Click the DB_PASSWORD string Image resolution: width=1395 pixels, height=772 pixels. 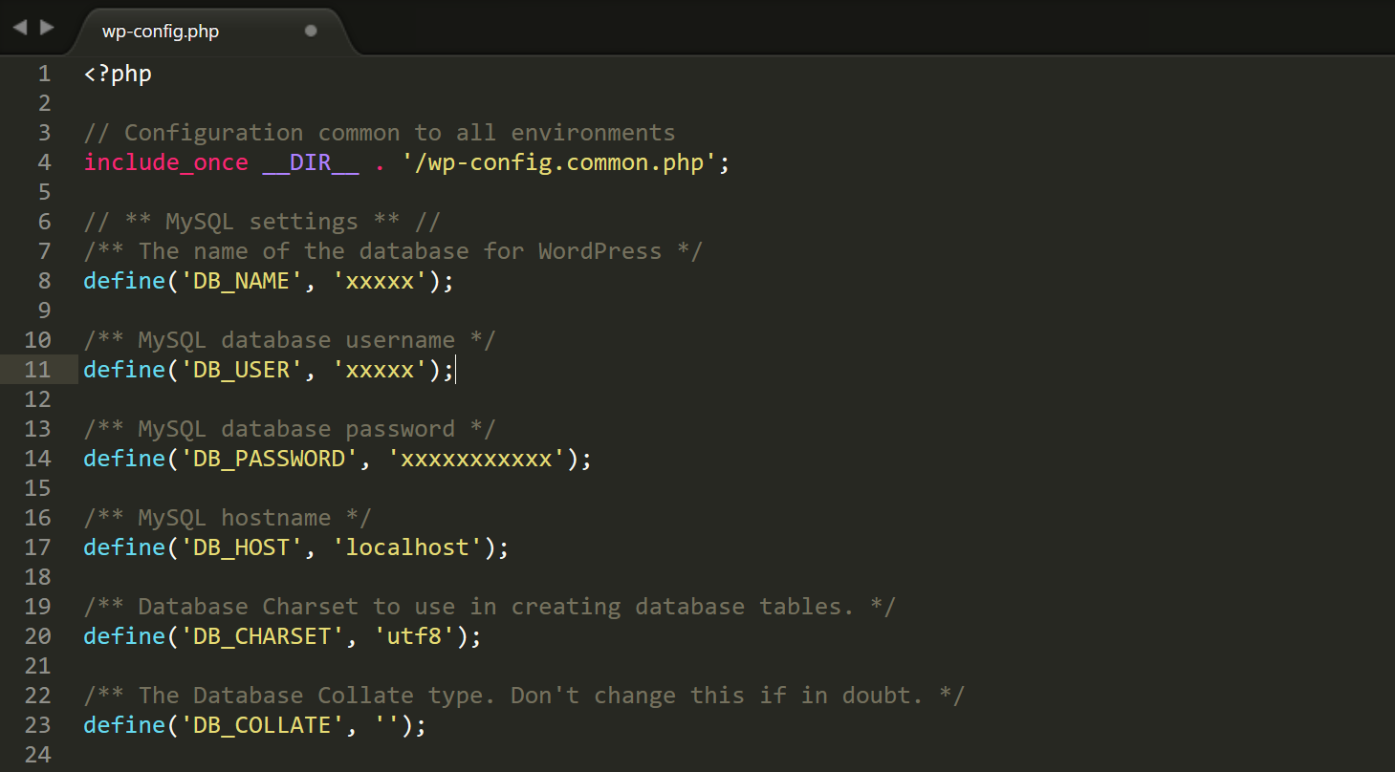click(x=268, y=458)
